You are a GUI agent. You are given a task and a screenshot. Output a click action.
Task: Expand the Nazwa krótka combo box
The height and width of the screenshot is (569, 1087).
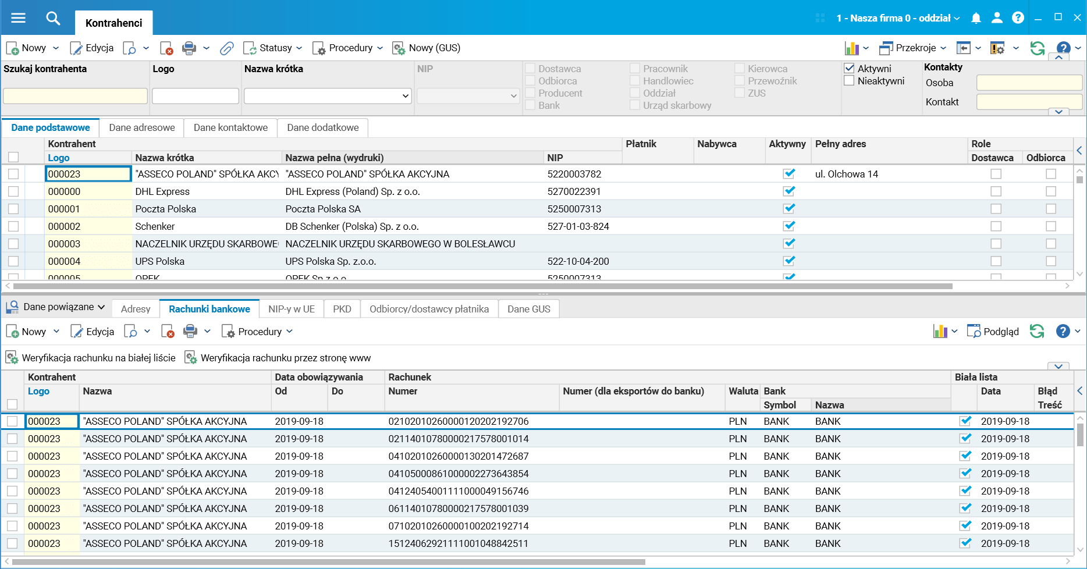click(406, 96)
